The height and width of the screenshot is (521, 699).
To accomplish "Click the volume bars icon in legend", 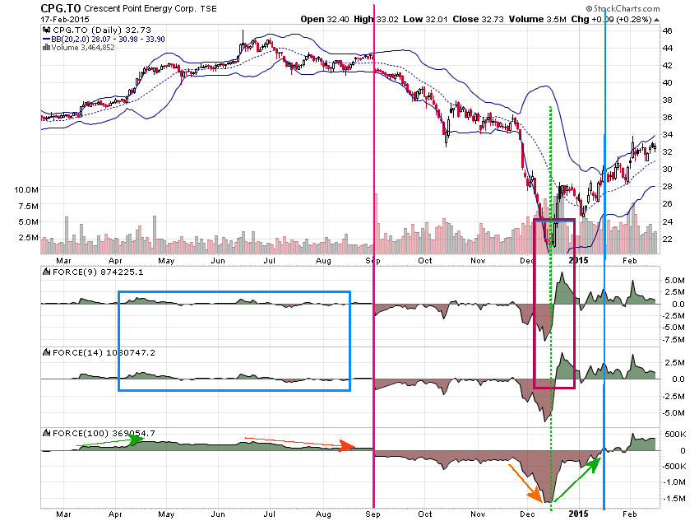I will point(46,47).
